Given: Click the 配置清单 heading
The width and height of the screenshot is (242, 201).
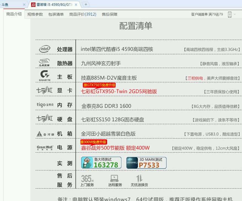Looking at the screenshot, I should point(136,26).
